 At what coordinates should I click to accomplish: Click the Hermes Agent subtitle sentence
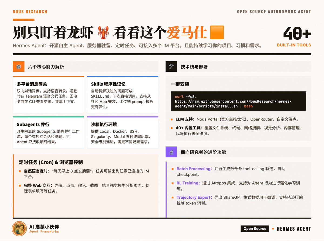[x=138, y=46]
